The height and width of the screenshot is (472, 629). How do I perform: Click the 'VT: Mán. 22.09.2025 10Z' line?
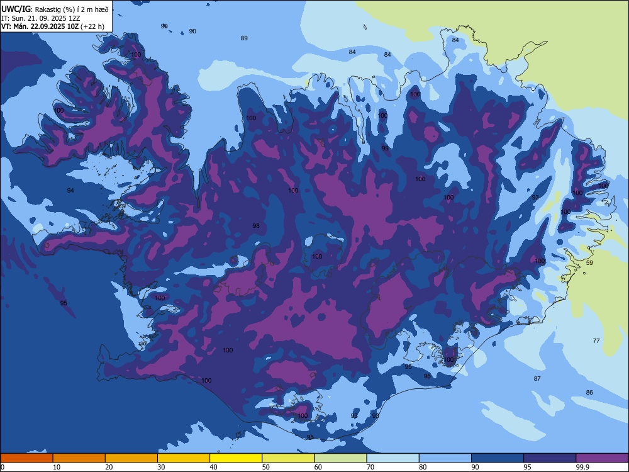(40, 26)
